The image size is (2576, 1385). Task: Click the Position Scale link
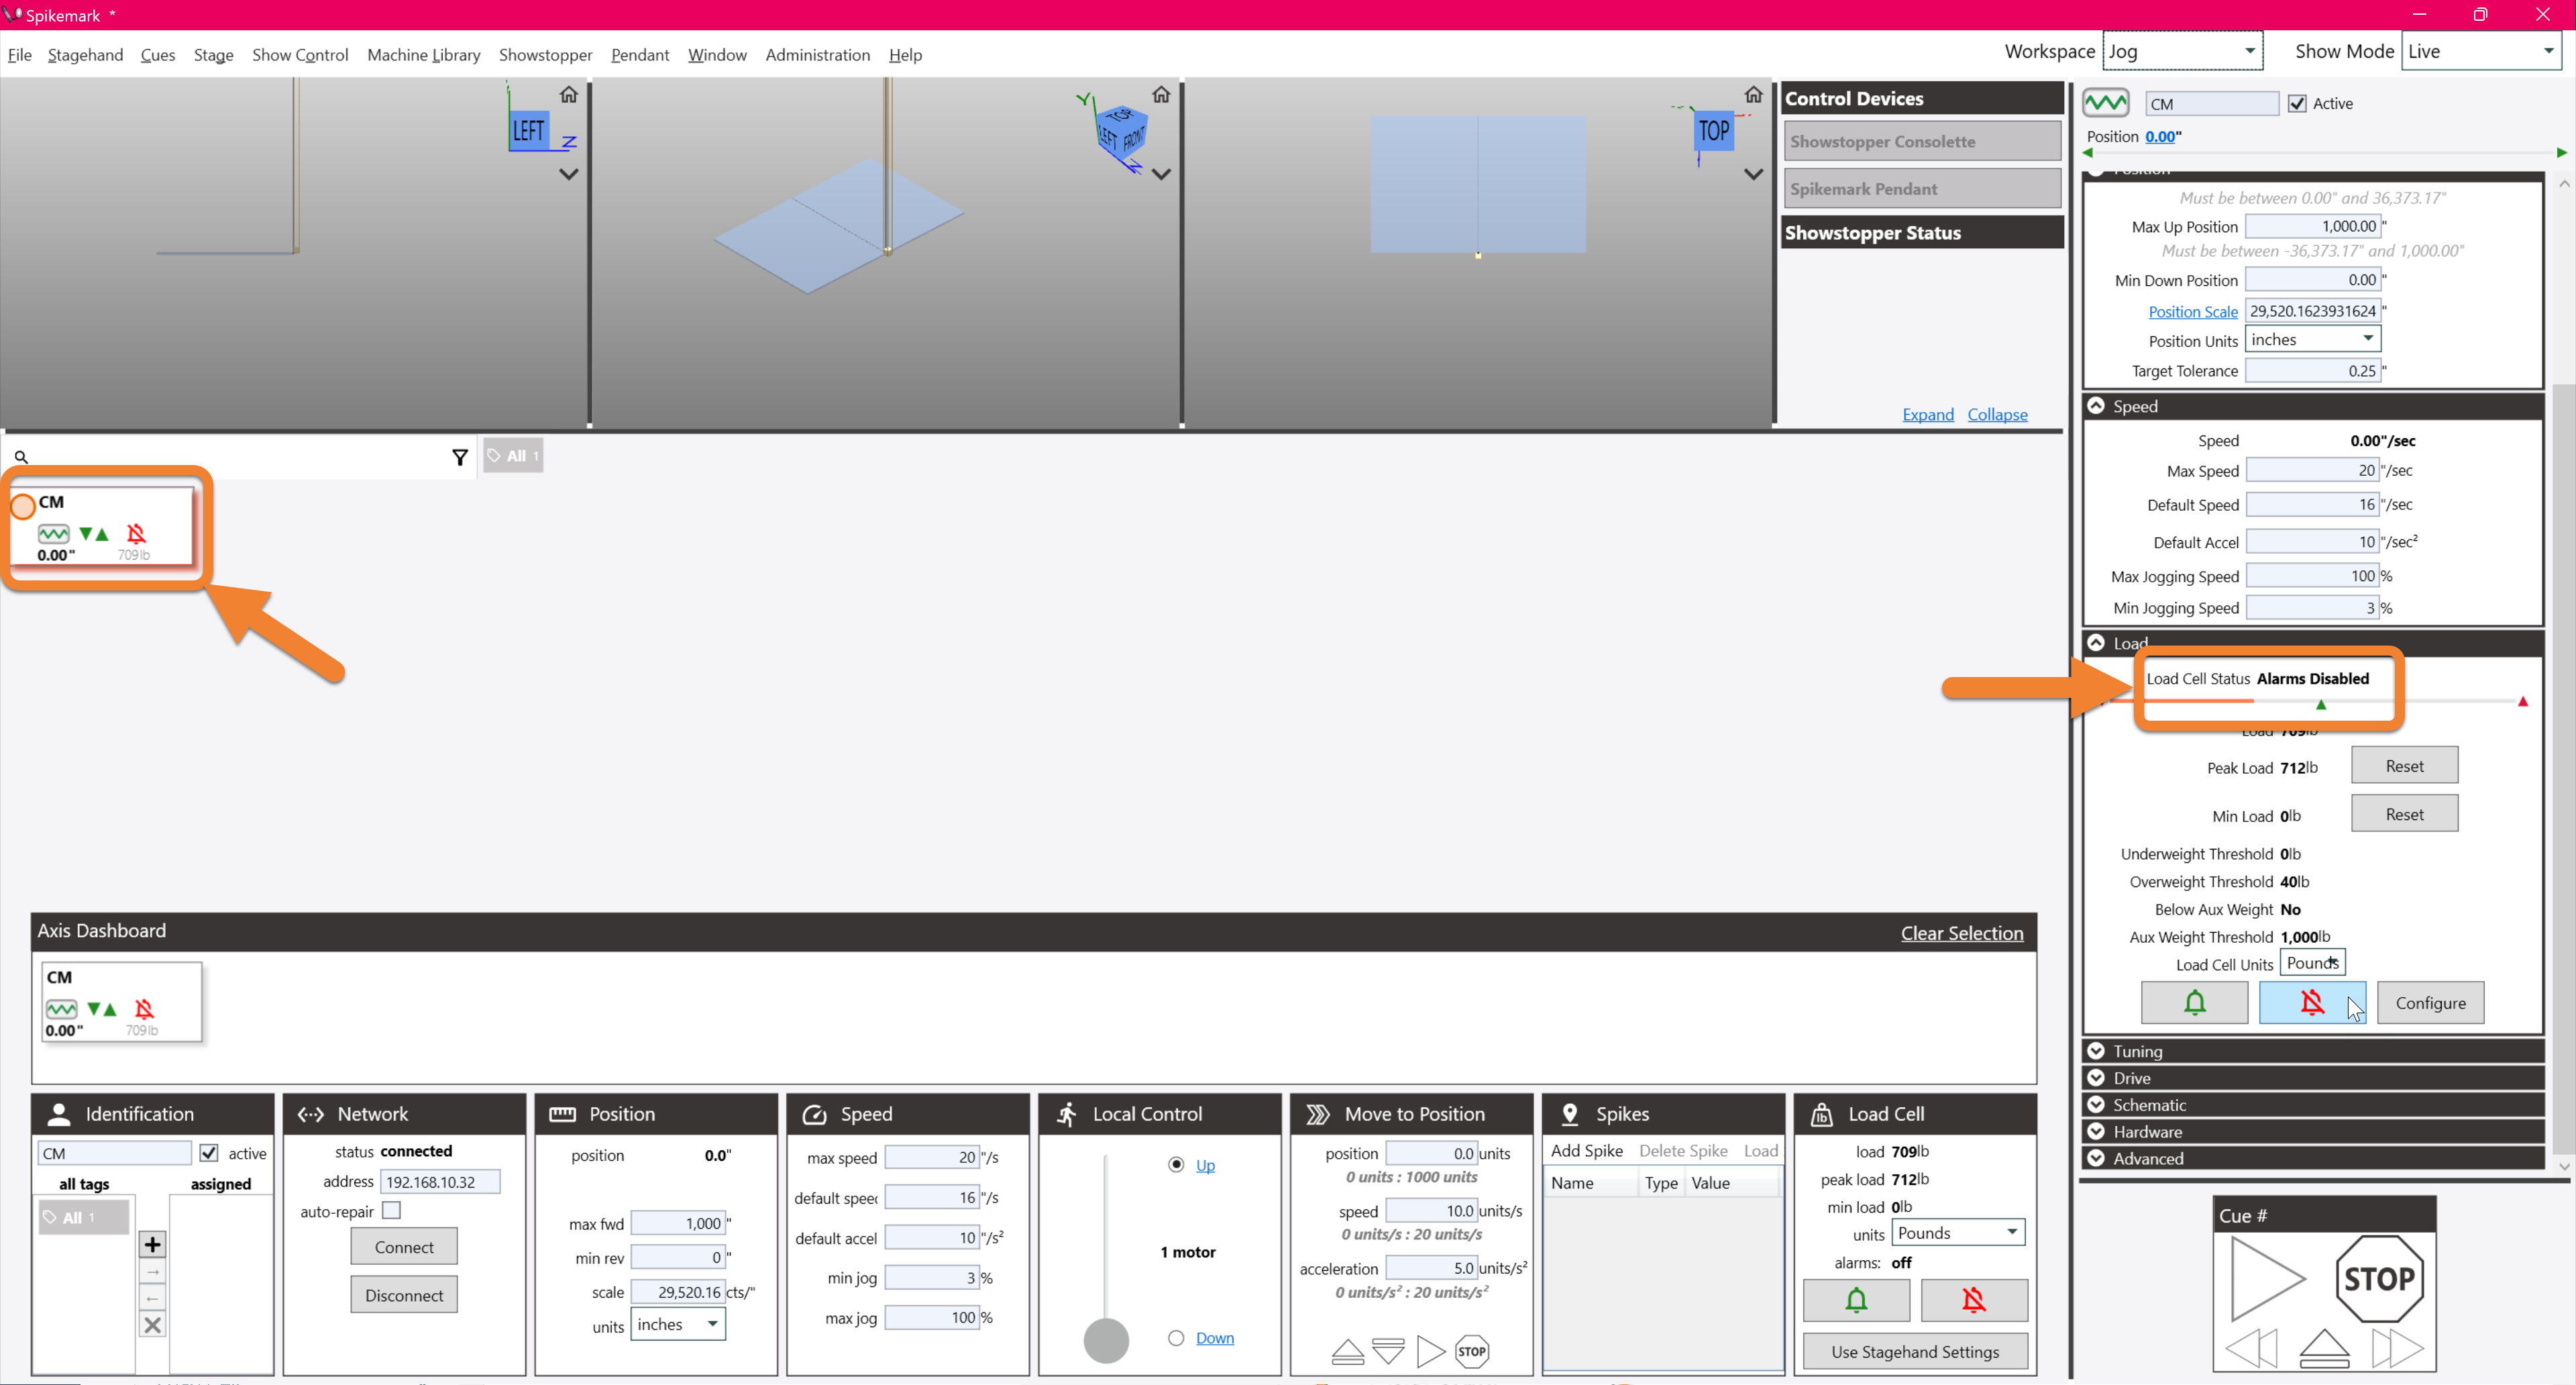point(2192,311)
